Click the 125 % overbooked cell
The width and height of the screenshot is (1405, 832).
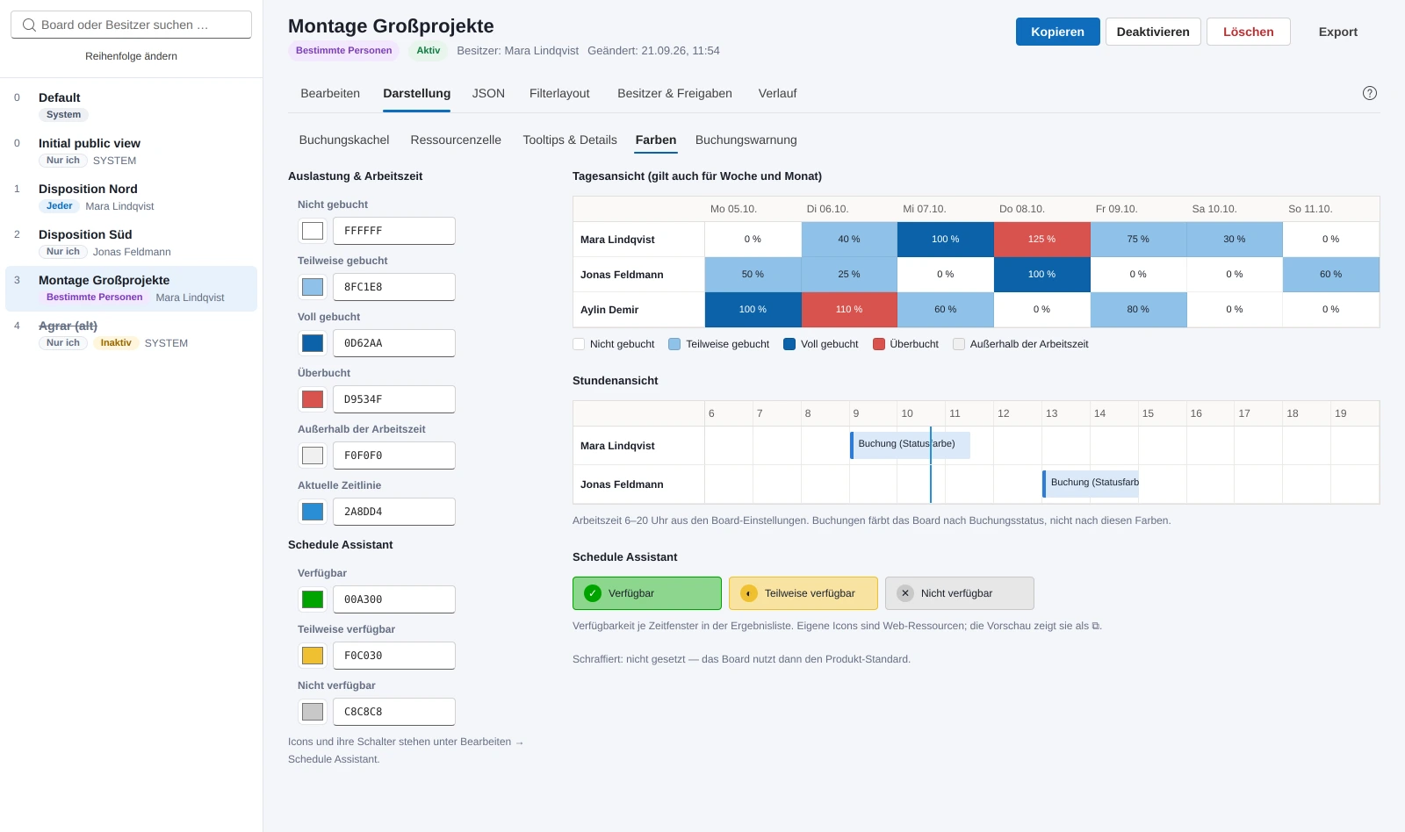(1041, 240)
